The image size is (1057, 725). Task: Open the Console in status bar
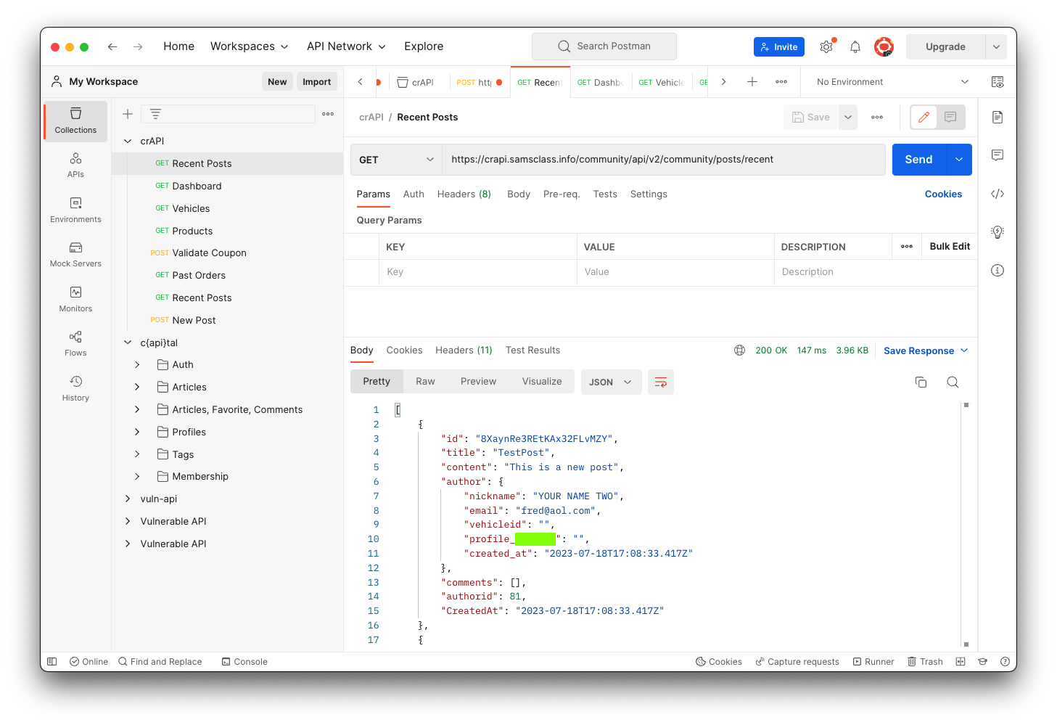244,662
